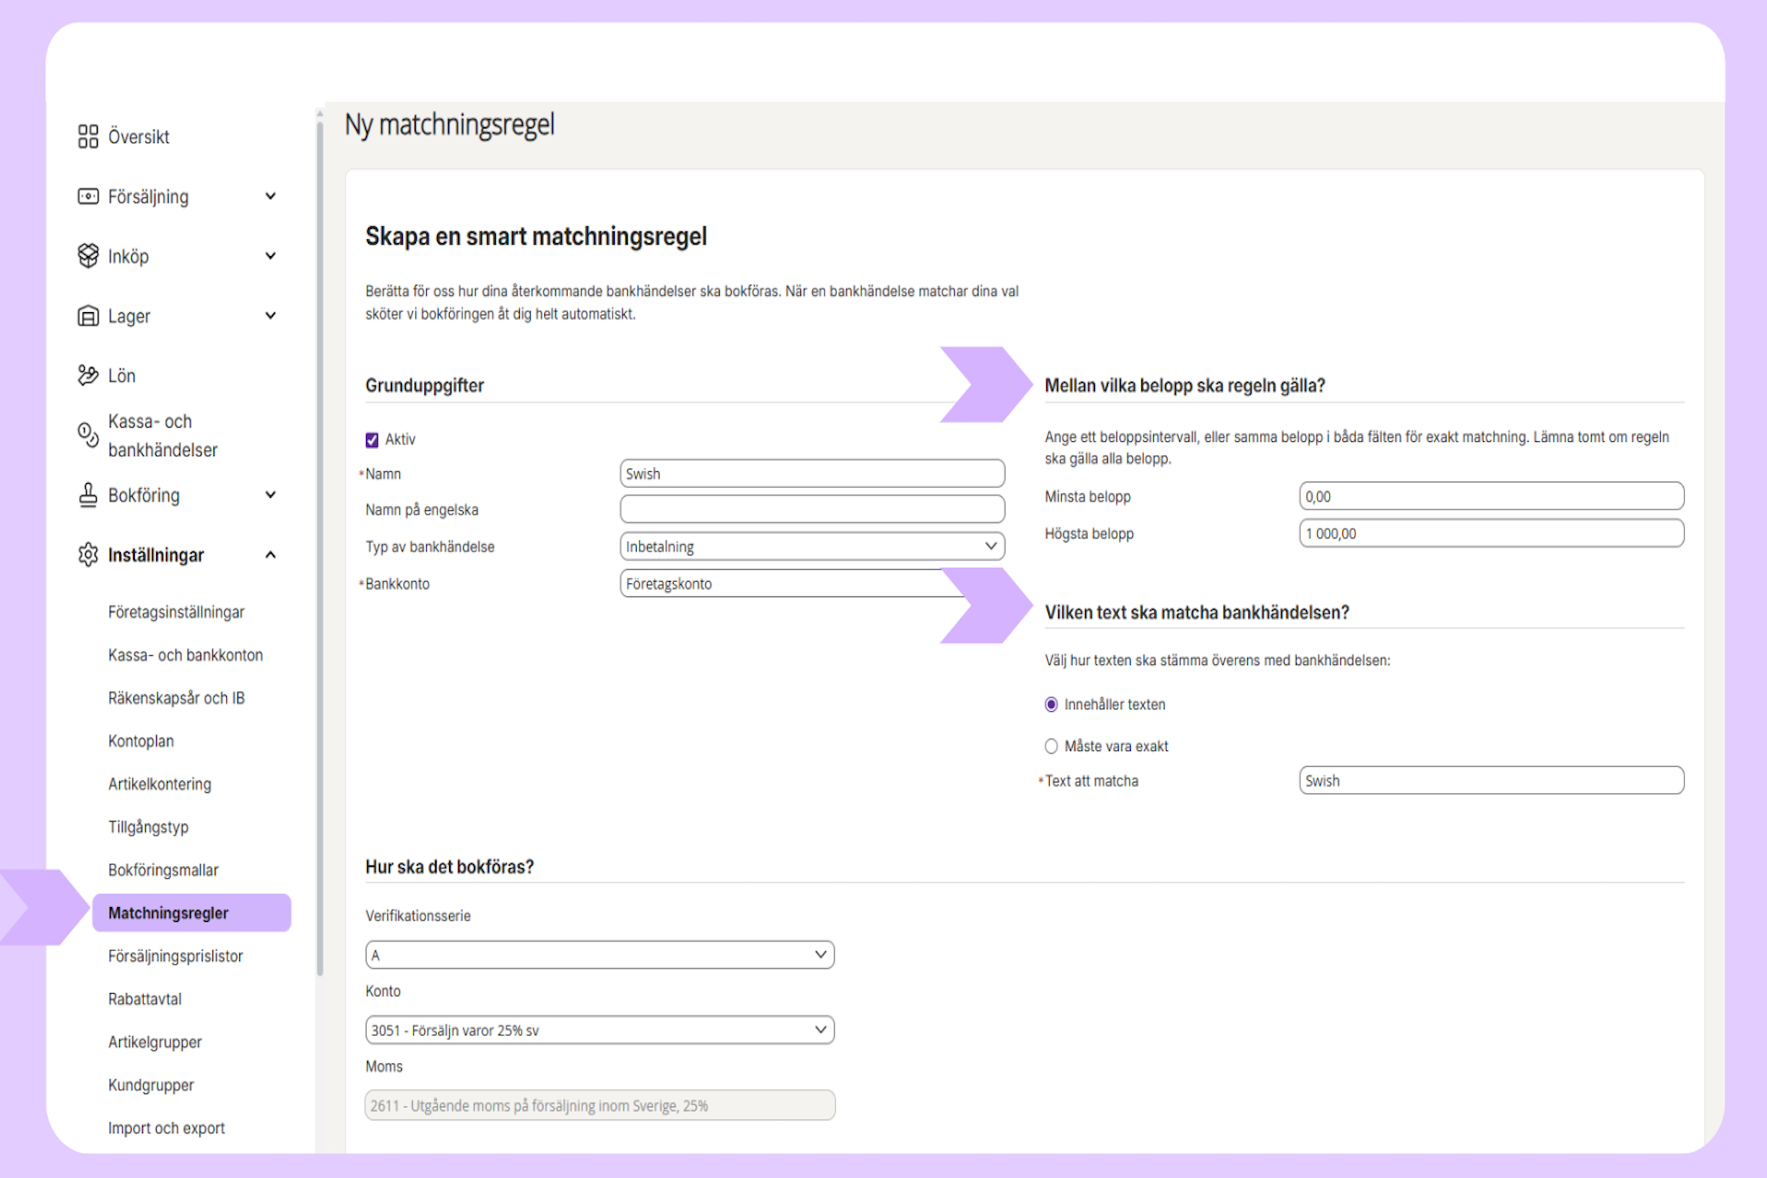Click the Högsta belopp field
Image resolution: width=1767 pixels, height=1178 pixels.
click(x=1492, y=533)
